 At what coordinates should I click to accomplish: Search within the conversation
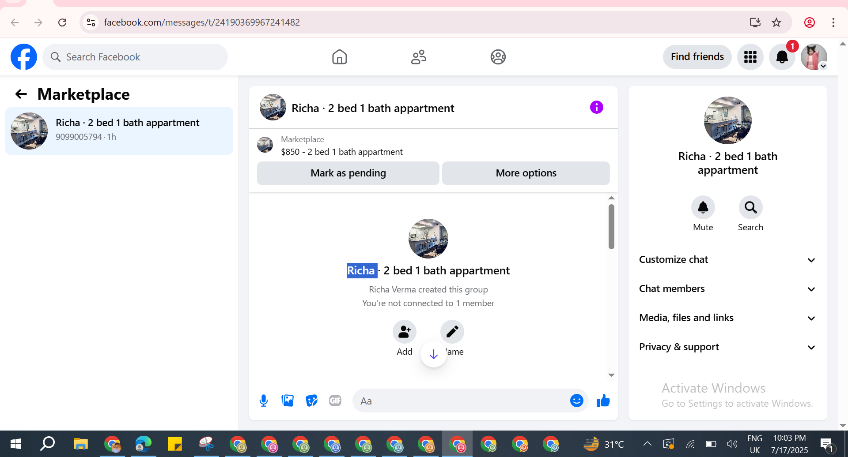pyautogui.click(x=751, y=207)
